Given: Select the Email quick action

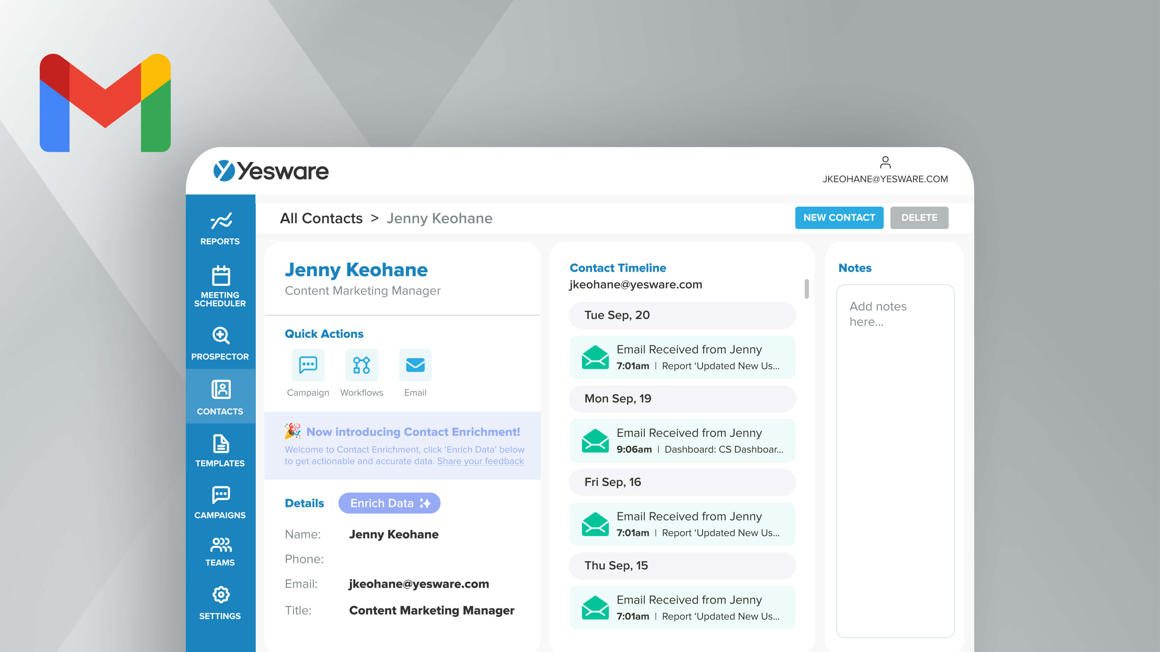Looking at the screenshot, I should click(x=415, y=365).
